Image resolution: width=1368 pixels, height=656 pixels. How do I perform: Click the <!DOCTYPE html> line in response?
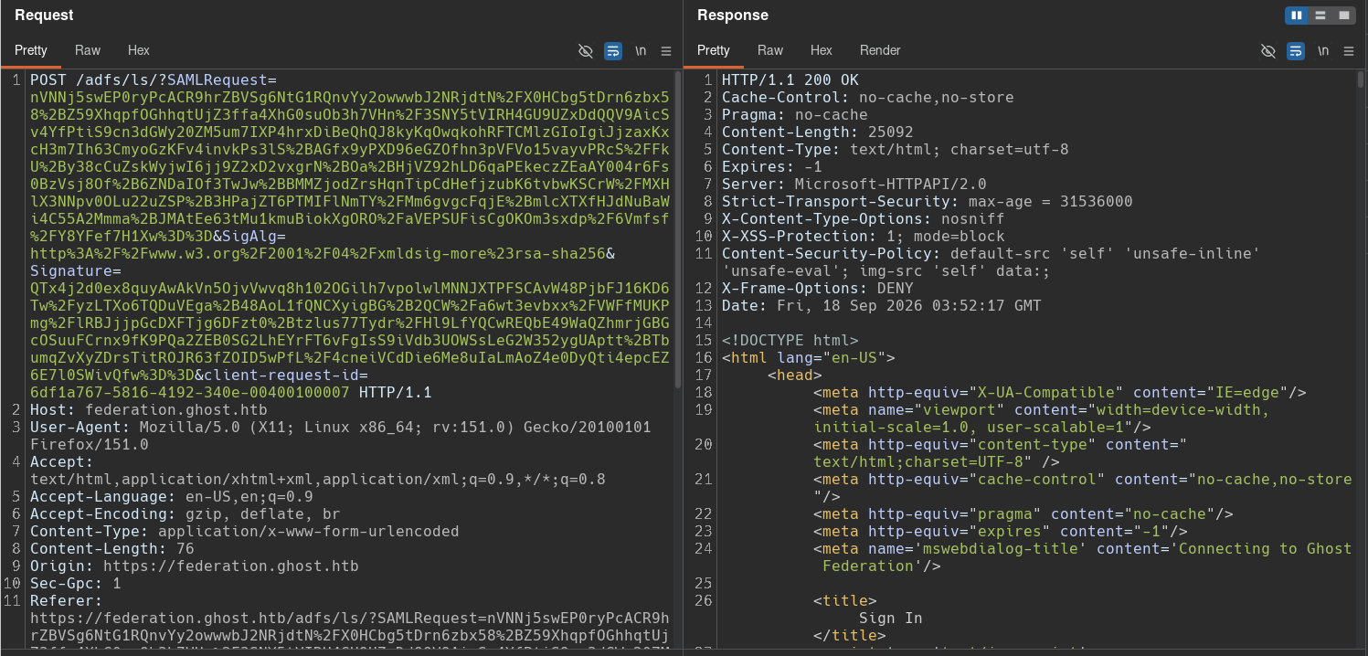pos(790,341)
